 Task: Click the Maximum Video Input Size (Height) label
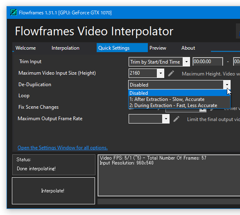pyautogui.click(x=57, y=73)
